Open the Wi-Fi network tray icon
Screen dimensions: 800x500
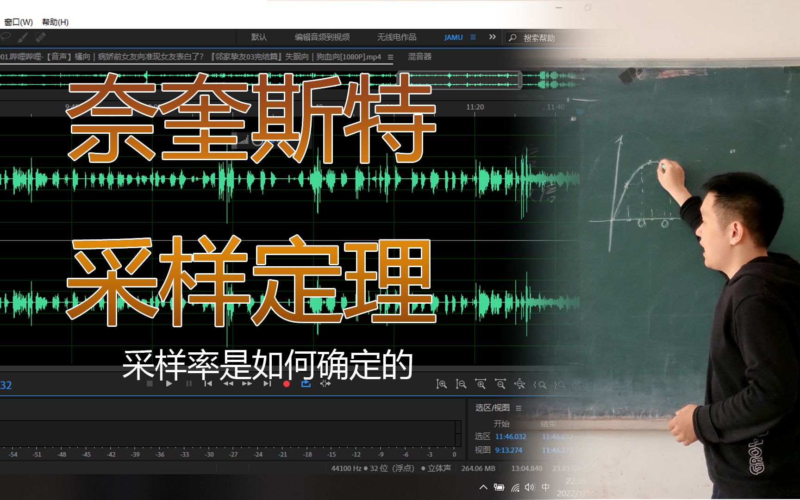515,487
